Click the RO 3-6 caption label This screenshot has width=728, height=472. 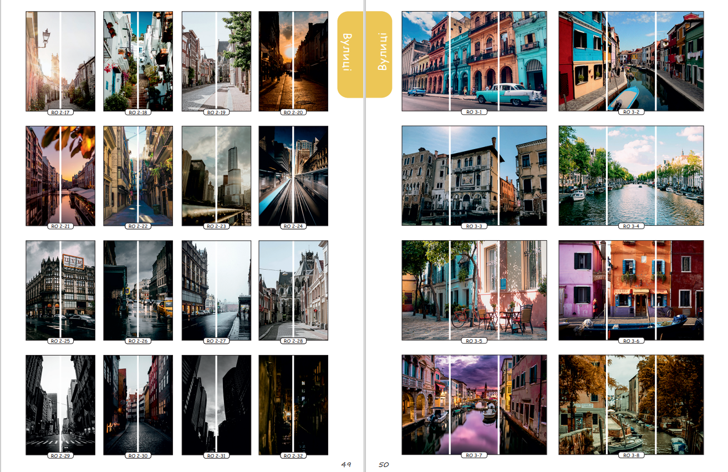coord(631,341)
